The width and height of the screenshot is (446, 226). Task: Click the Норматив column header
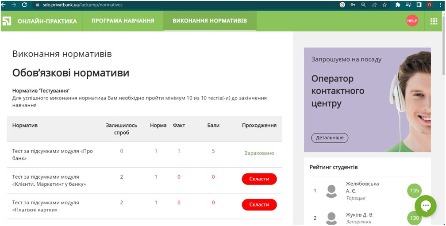point(25,125)
